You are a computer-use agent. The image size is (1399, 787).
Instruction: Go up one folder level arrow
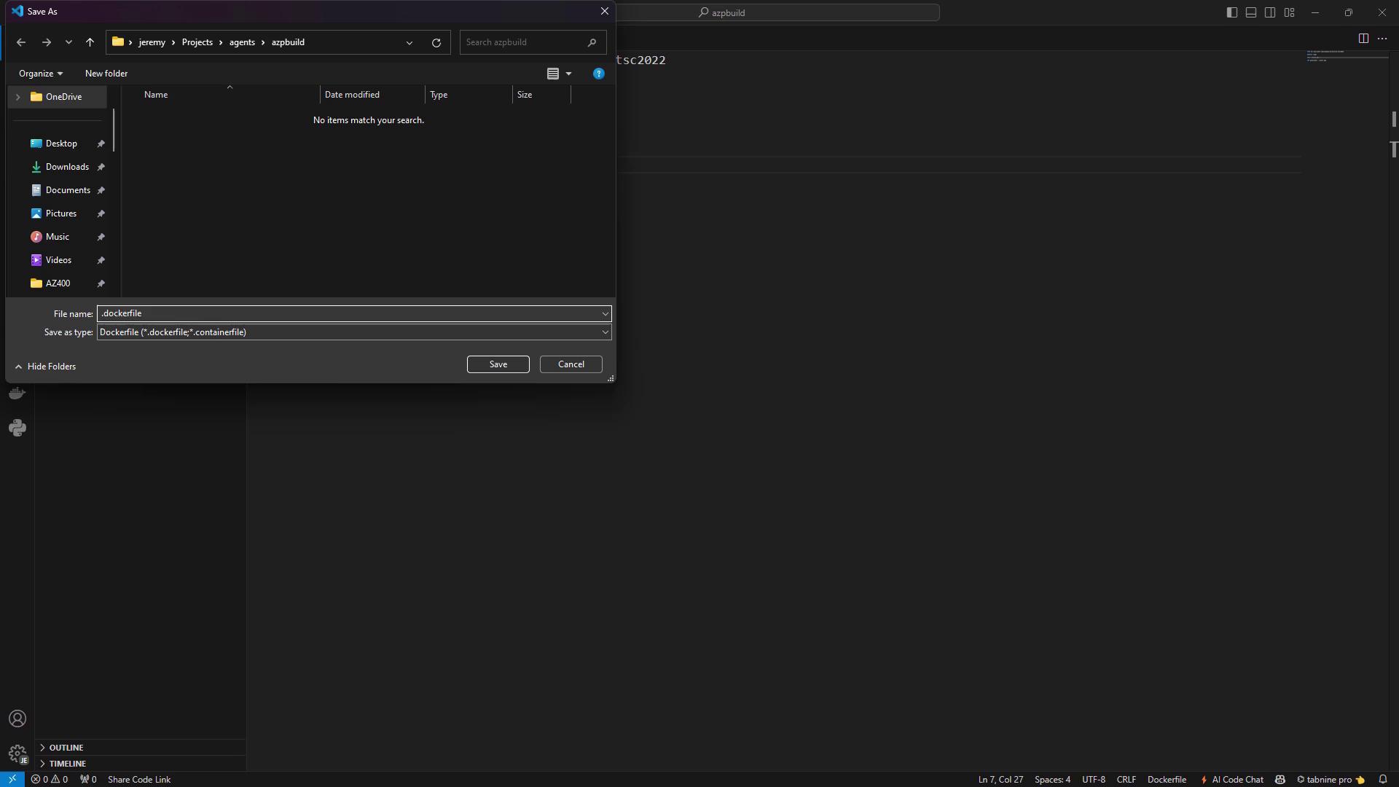pyautogui.click(x=90, y=42)
